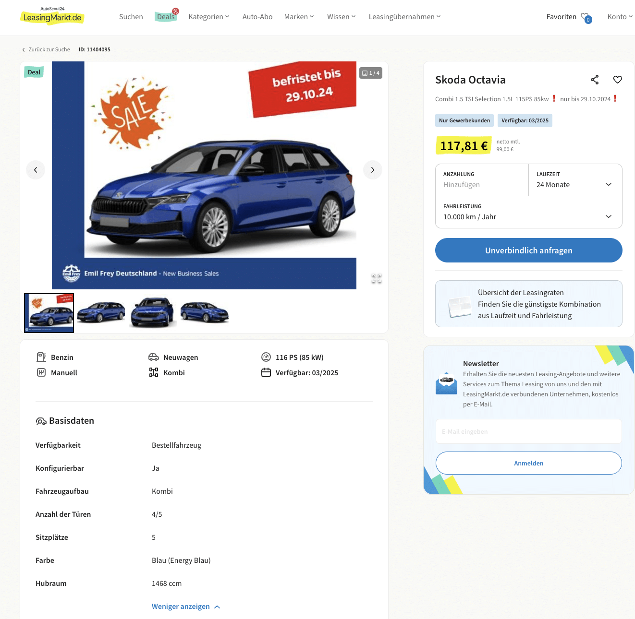Click Unverbindlich anfragen button
The width and height of the screenshot is (635, 619).
pos(529,250)
